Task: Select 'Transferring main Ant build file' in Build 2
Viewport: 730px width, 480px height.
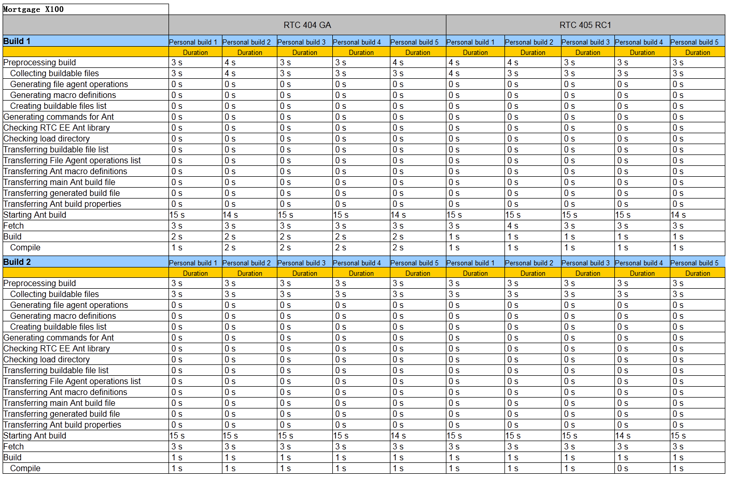Action: 59,403
